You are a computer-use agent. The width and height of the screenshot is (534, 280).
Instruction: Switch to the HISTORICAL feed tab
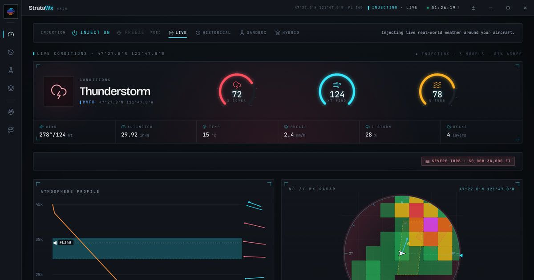213,32
